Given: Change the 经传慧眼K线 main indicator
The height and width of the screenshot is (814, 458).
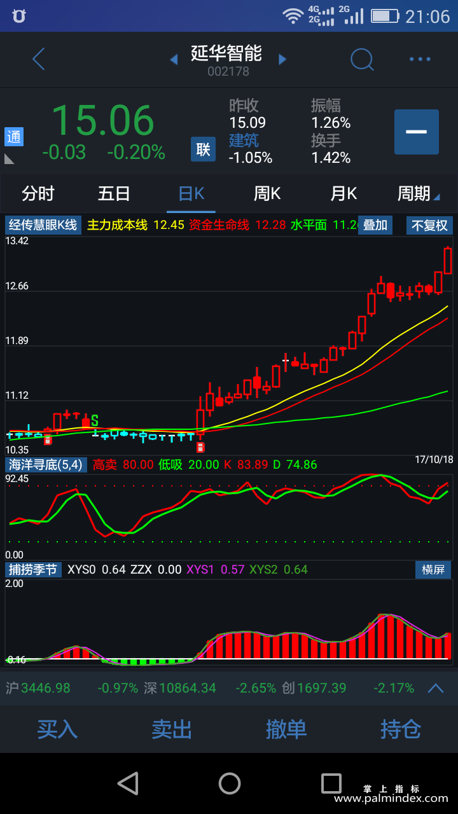Looking at the screenshot, I should (x=43, y=225).
